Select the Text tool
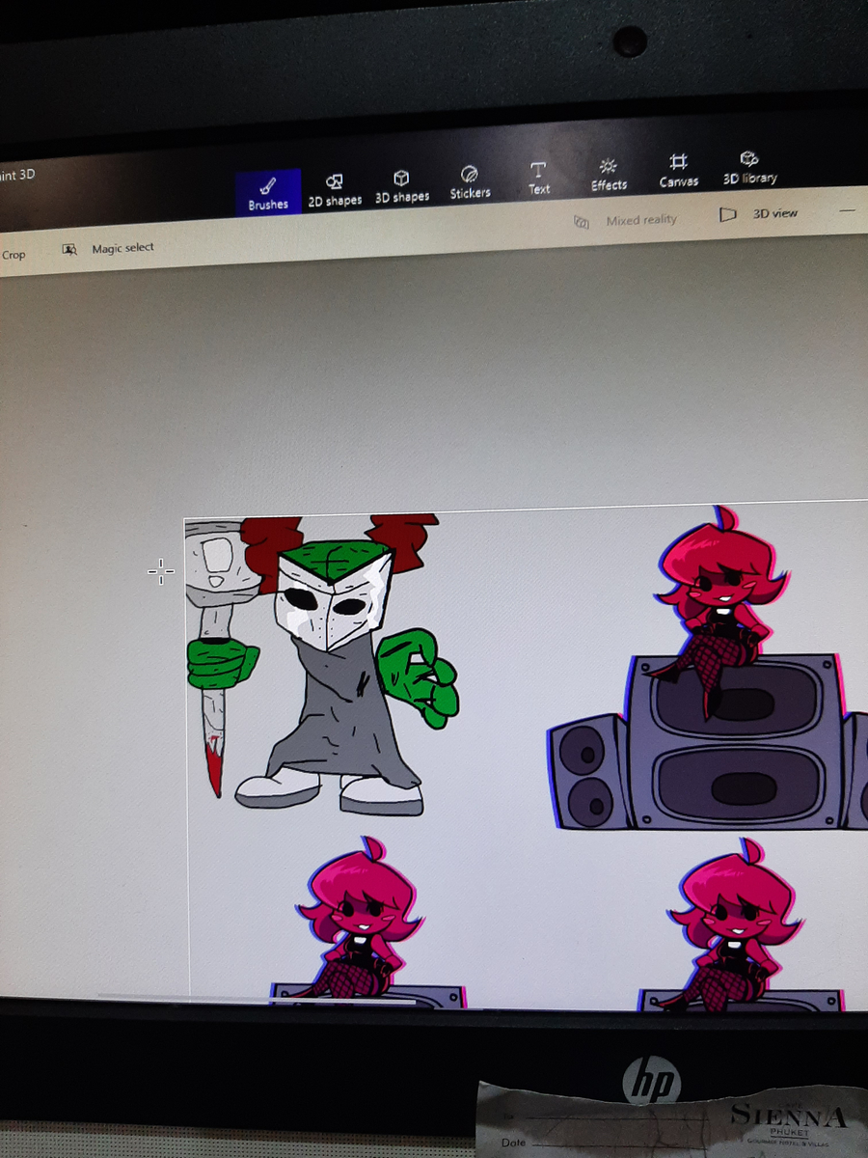This screenshot has width=868, height=1158. [538, 179]
